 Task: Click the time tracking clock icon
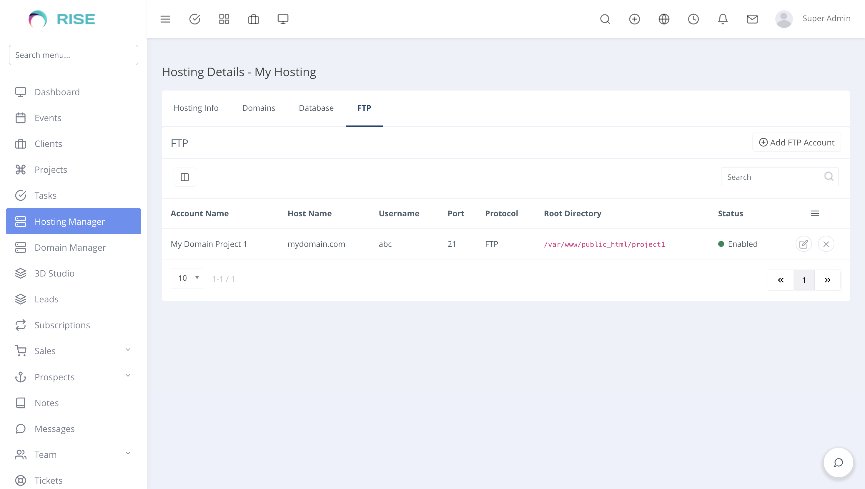[693, 19]
